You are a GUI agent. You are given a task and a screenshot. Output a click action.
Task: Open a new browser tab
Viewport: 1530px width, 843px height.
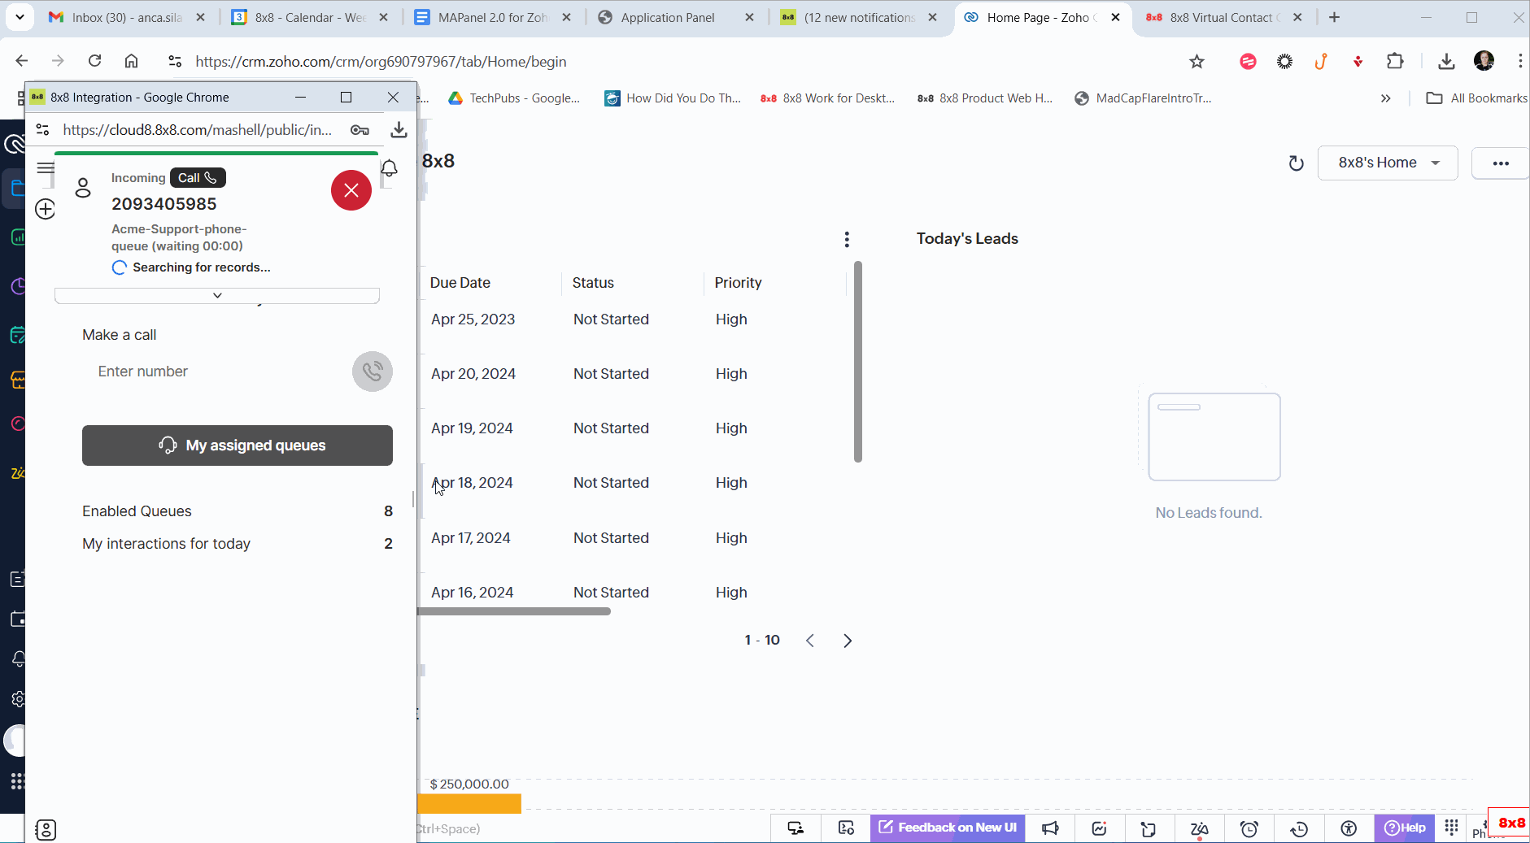1334,17
